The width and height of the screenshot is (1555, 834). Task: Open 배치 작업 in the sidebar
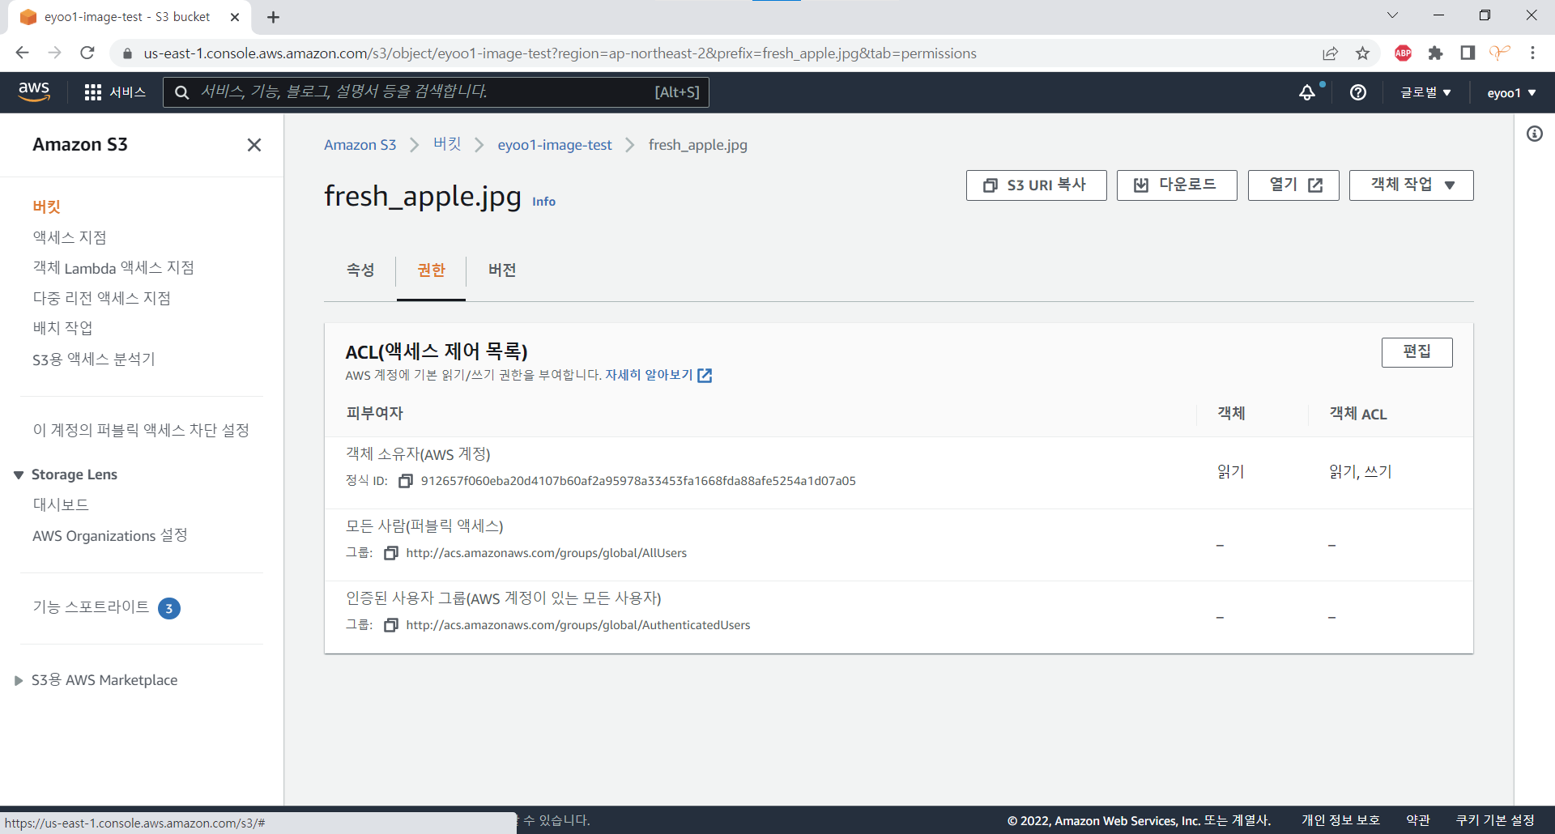[x=62, y=328]
